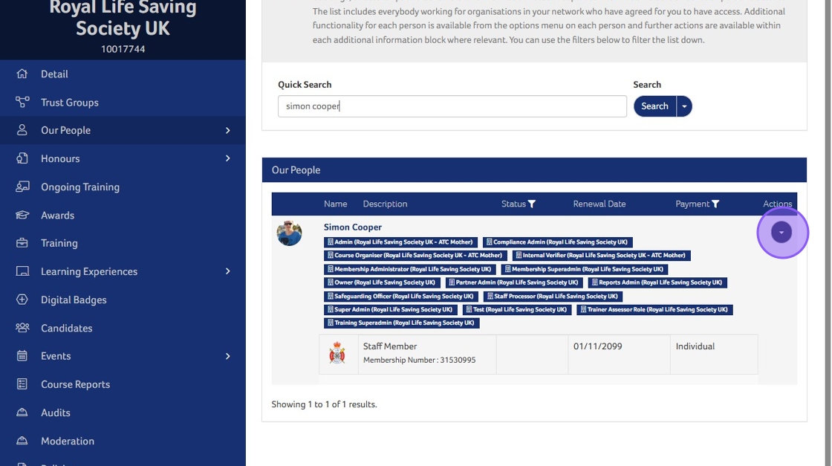Image resolution: width=832 pixels, height=466 pixels.
Task: Click the Training Superadmin role badge
Action: pyautogui.click(x=402, y=323)
